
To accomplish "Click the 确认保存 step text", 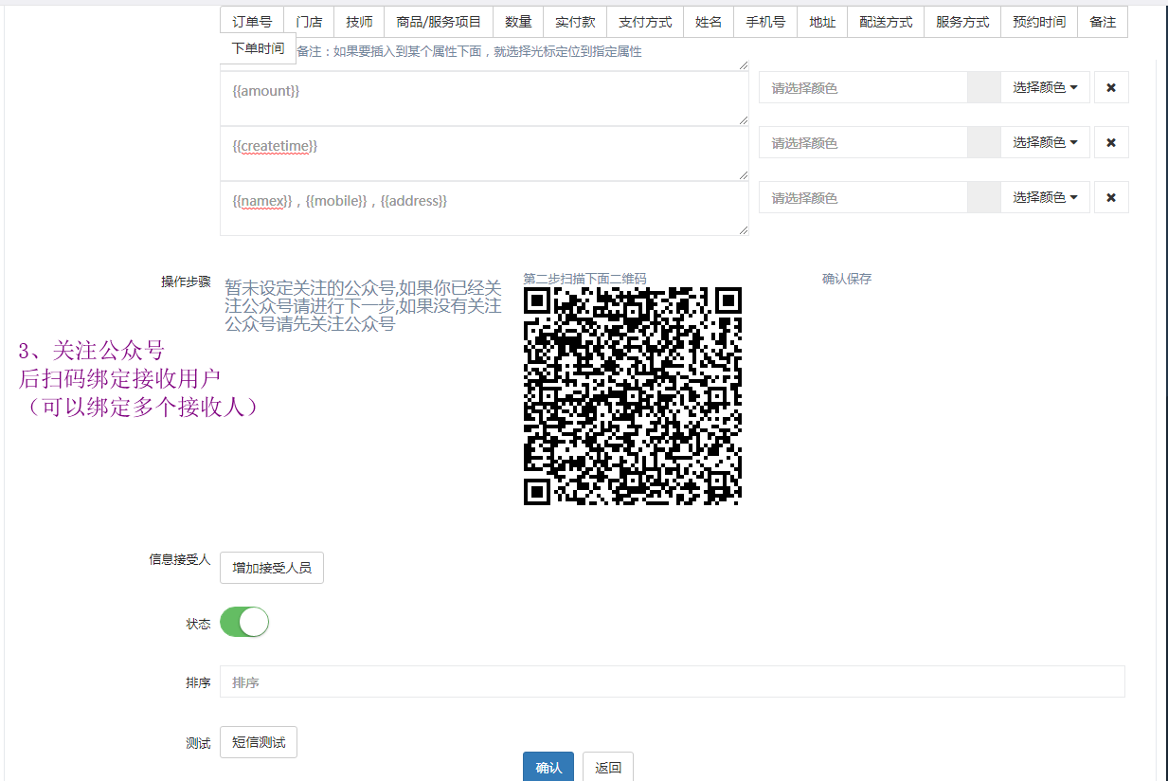I will click(x=847, y=279).
